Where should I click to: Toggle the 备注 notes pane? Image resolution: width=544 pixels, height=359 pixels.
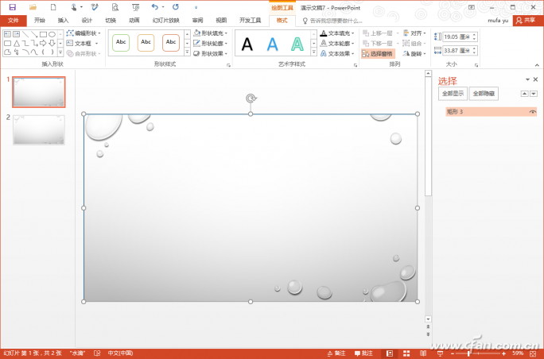[336, 353]
